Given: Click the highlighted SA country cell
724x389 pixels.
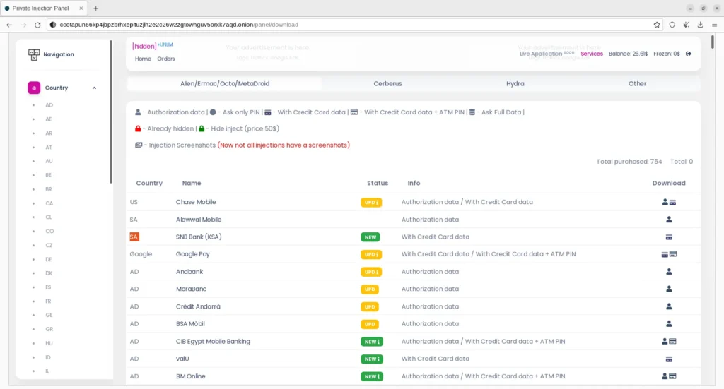Looking at the screenshot, I should point(134,237).
